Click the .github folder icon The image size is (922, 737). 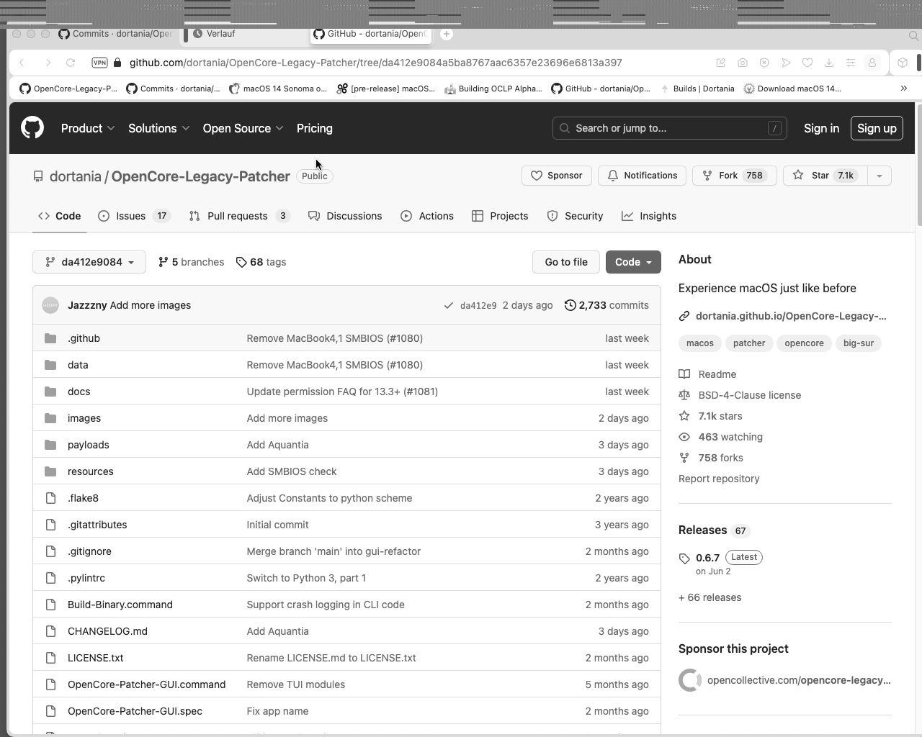(x=50, y=338)
